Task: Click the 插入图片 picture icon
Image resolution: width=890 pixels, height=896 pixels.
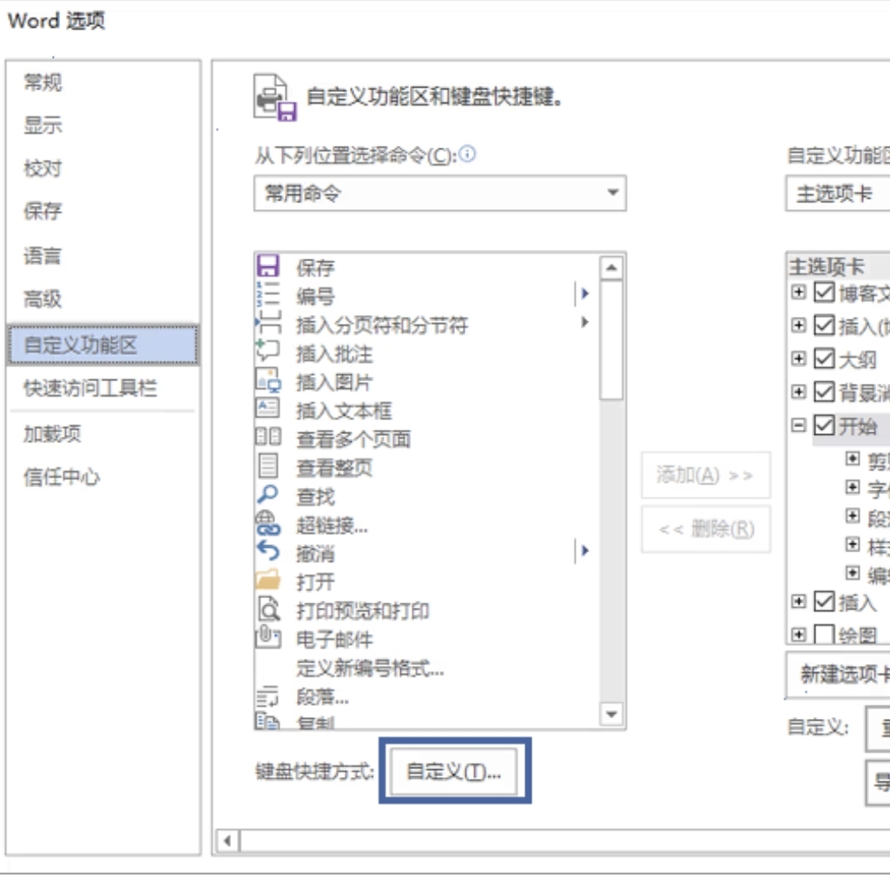Action: [267, 380]
